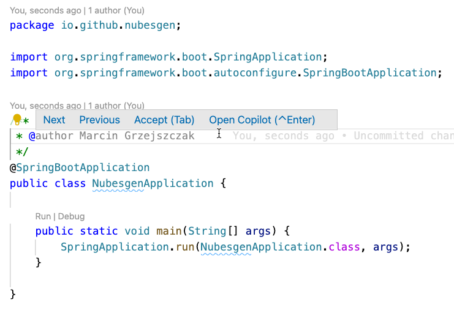Screen dimensions: 454x311
Task: Accept the suggestion via Accept (Tab)
Action: tap(164, 120)
